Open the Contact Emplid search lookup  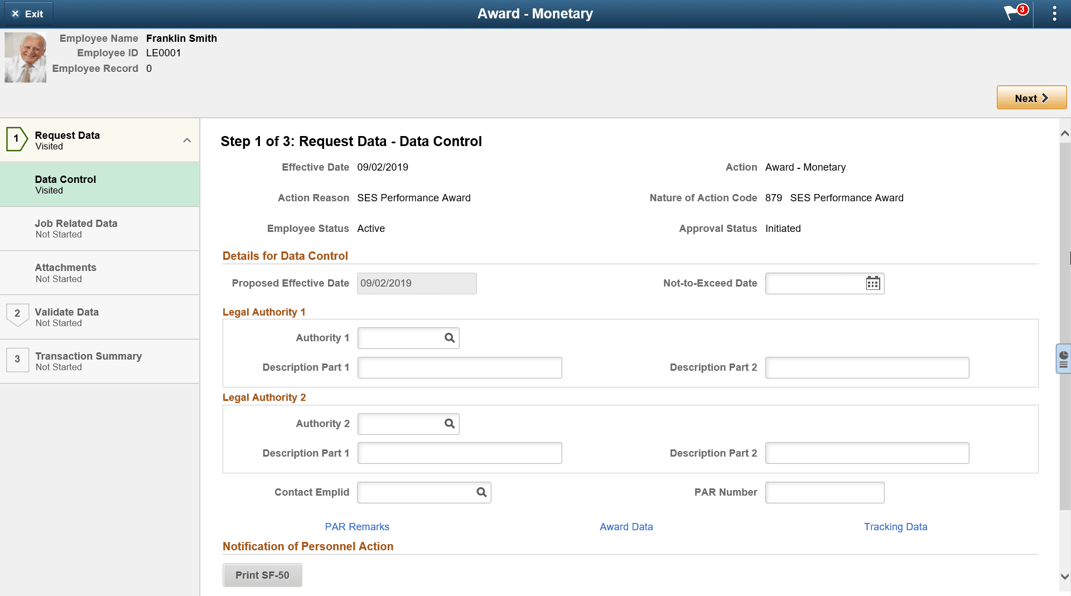tap(481, 492)
